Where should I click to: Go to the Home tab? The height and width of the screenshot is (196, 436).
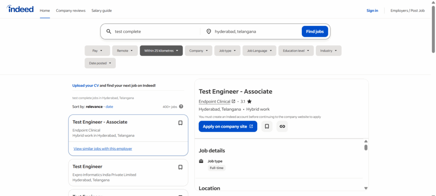[x=45, y=11]
